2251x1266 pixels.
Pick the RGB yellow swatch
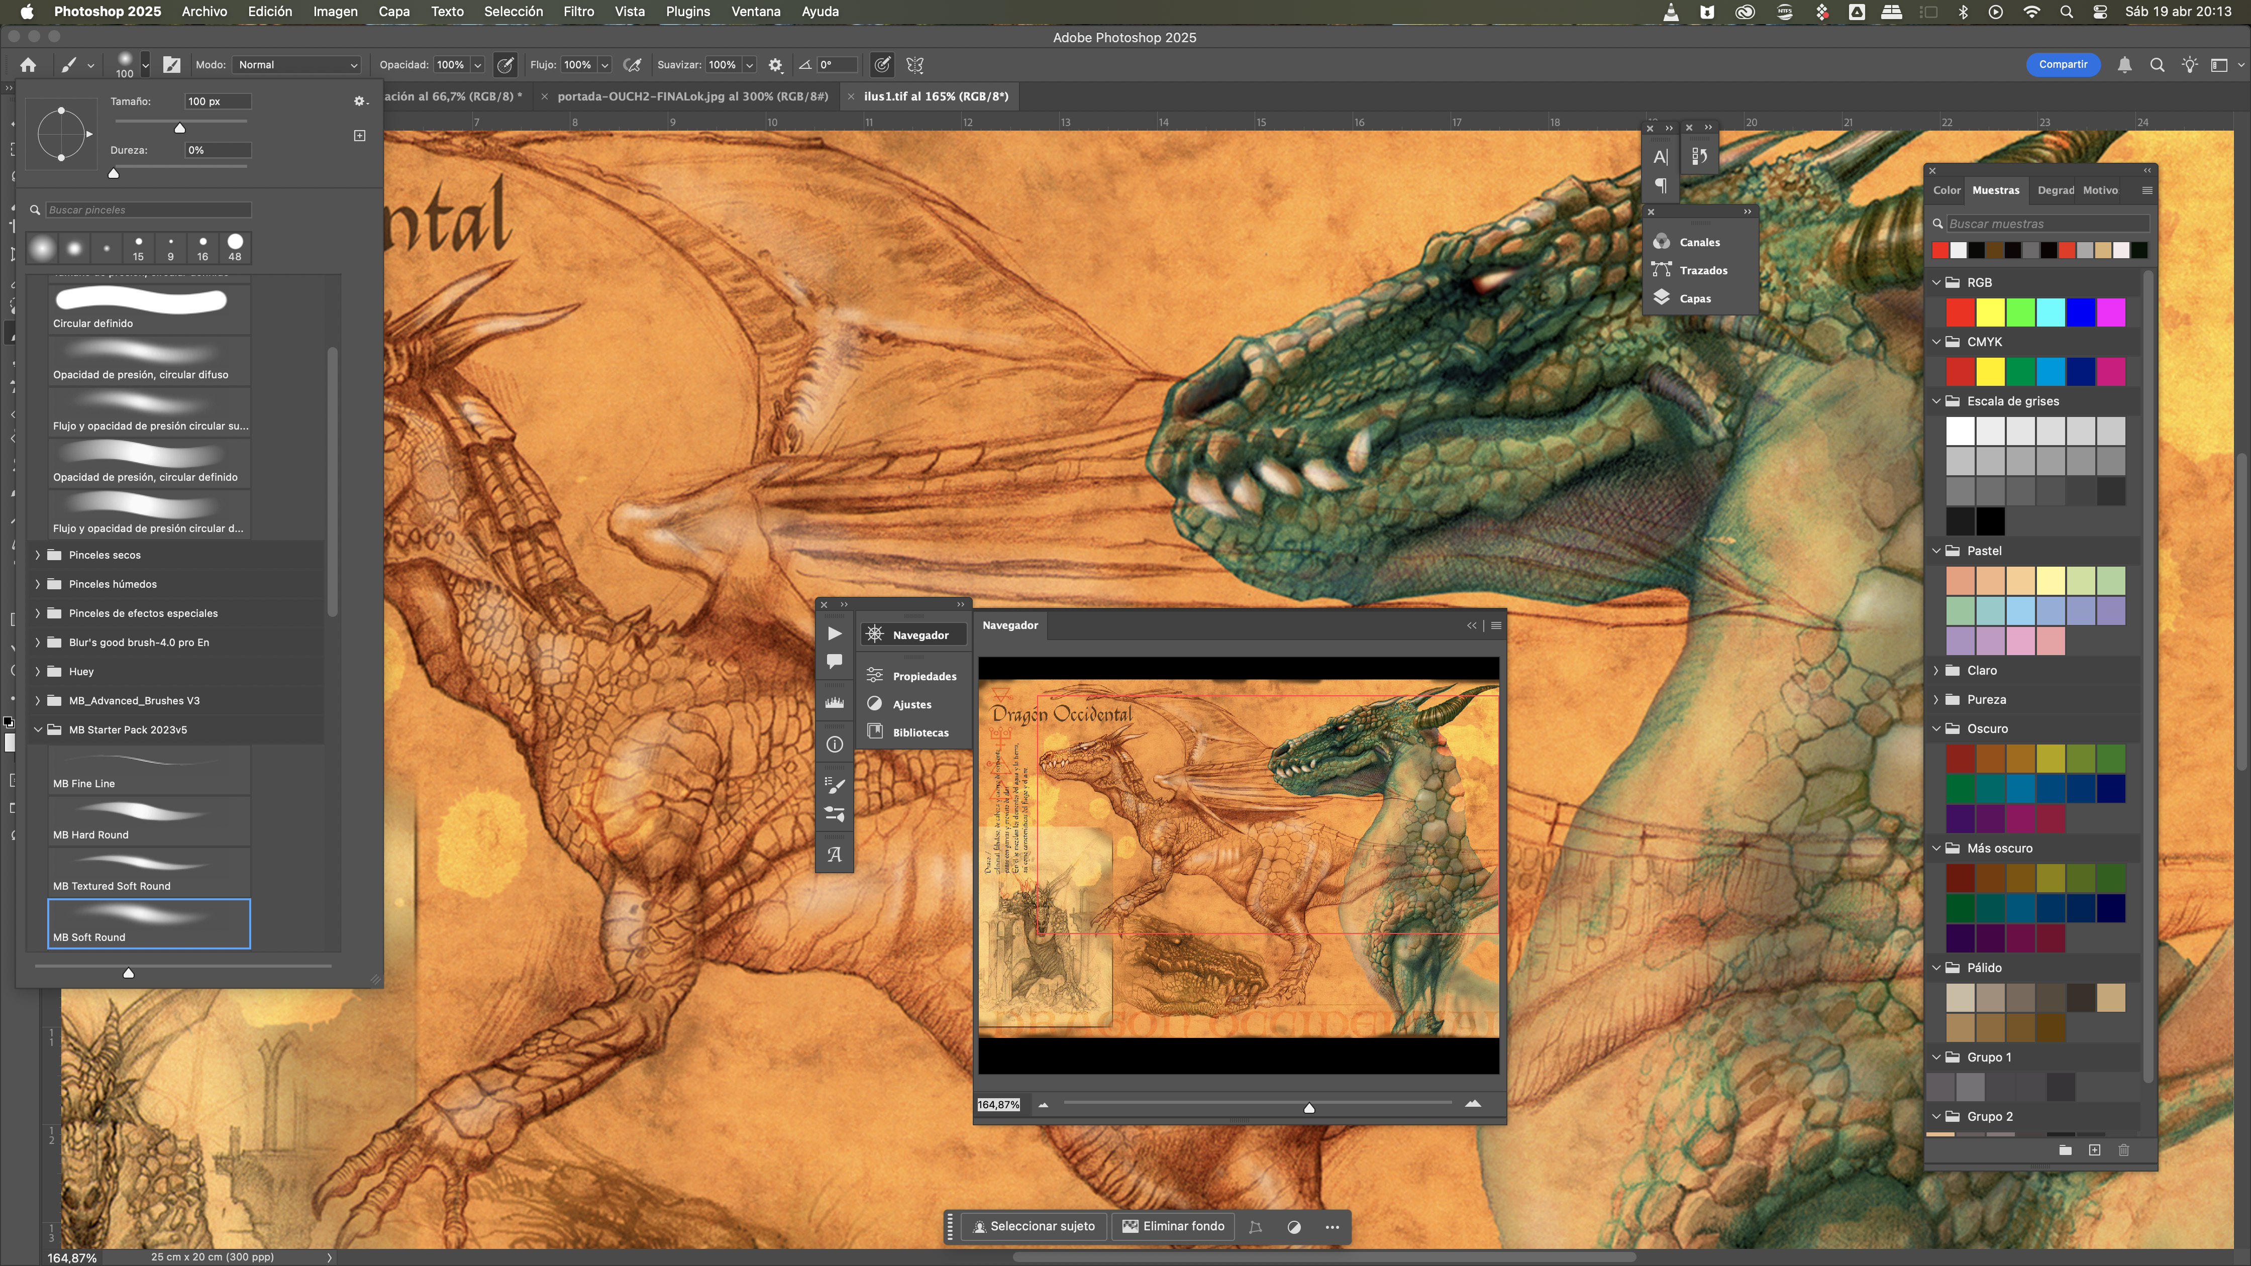point(1990,312)
